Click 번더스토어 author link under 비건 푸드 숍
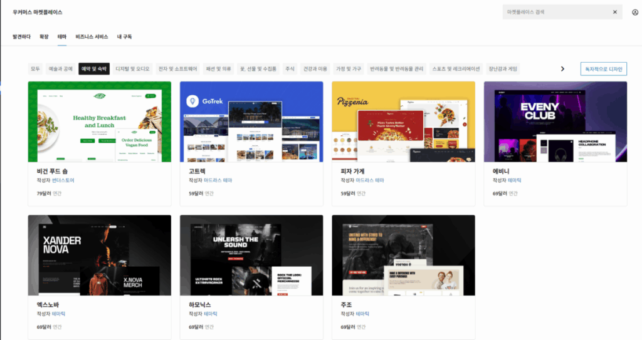 tap(63, 180)
